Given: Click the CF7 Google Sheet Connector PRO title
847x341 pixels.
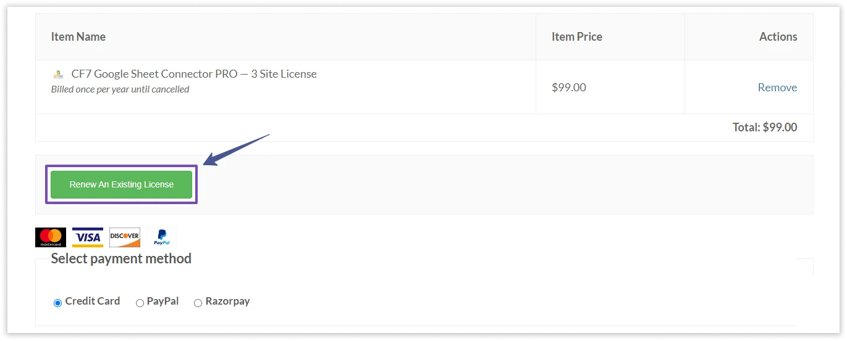Looking at the screenshot, I should coord(194,74).
